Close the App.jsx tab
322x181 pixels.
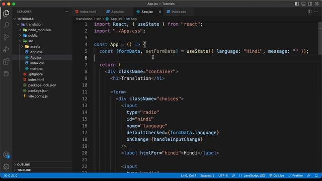[160, 12]
